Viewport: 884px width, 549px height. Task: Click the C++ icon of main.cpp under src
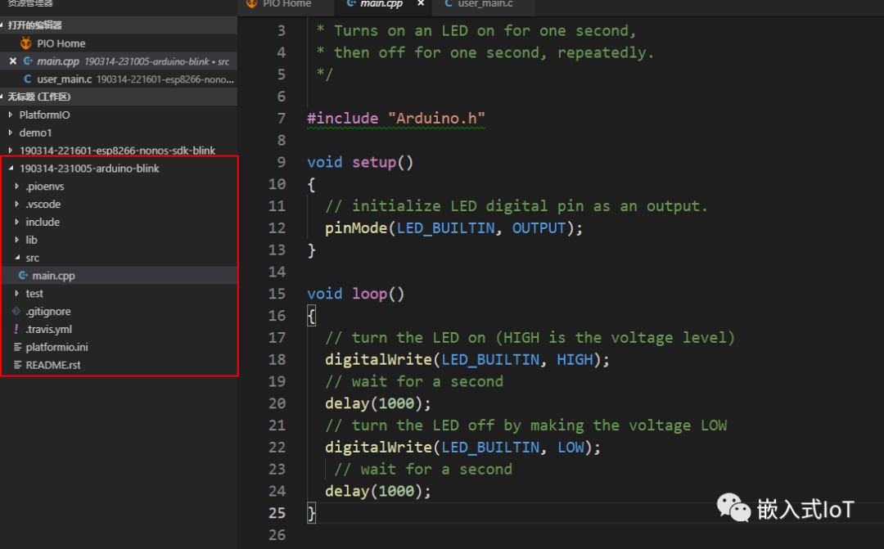(23, 276)
